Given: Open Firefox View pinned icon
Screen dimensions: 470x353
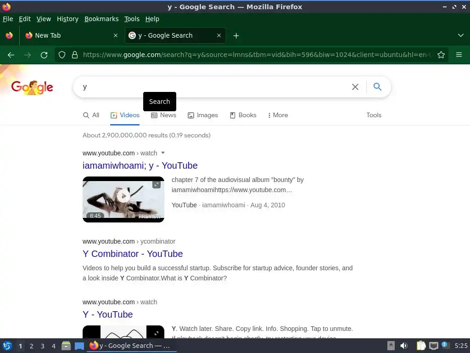Looking at the screenshot, I should 9,35.
